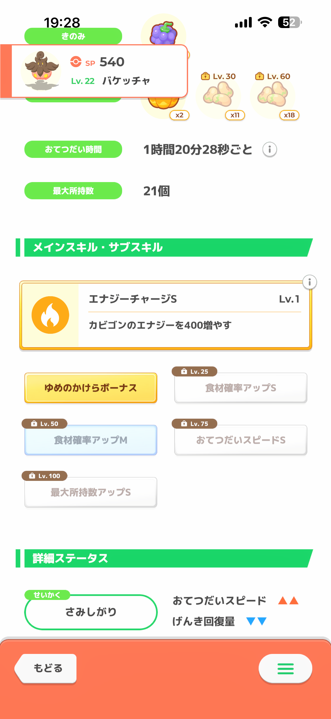Tap the 詳細ステータス section header
This screenshot has width=331, height=719.
coord(164,559)
